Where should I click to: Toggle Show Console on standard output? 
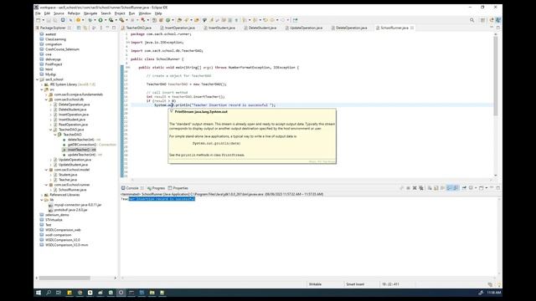[449, 187]
